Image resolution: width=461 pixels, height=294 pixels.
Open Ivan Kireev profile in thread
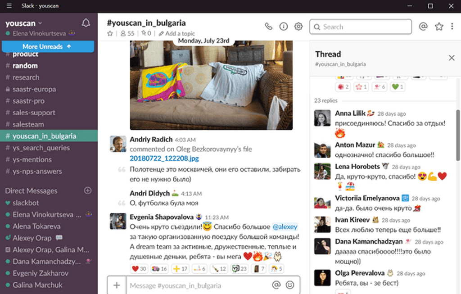click(x=352, y=220)
